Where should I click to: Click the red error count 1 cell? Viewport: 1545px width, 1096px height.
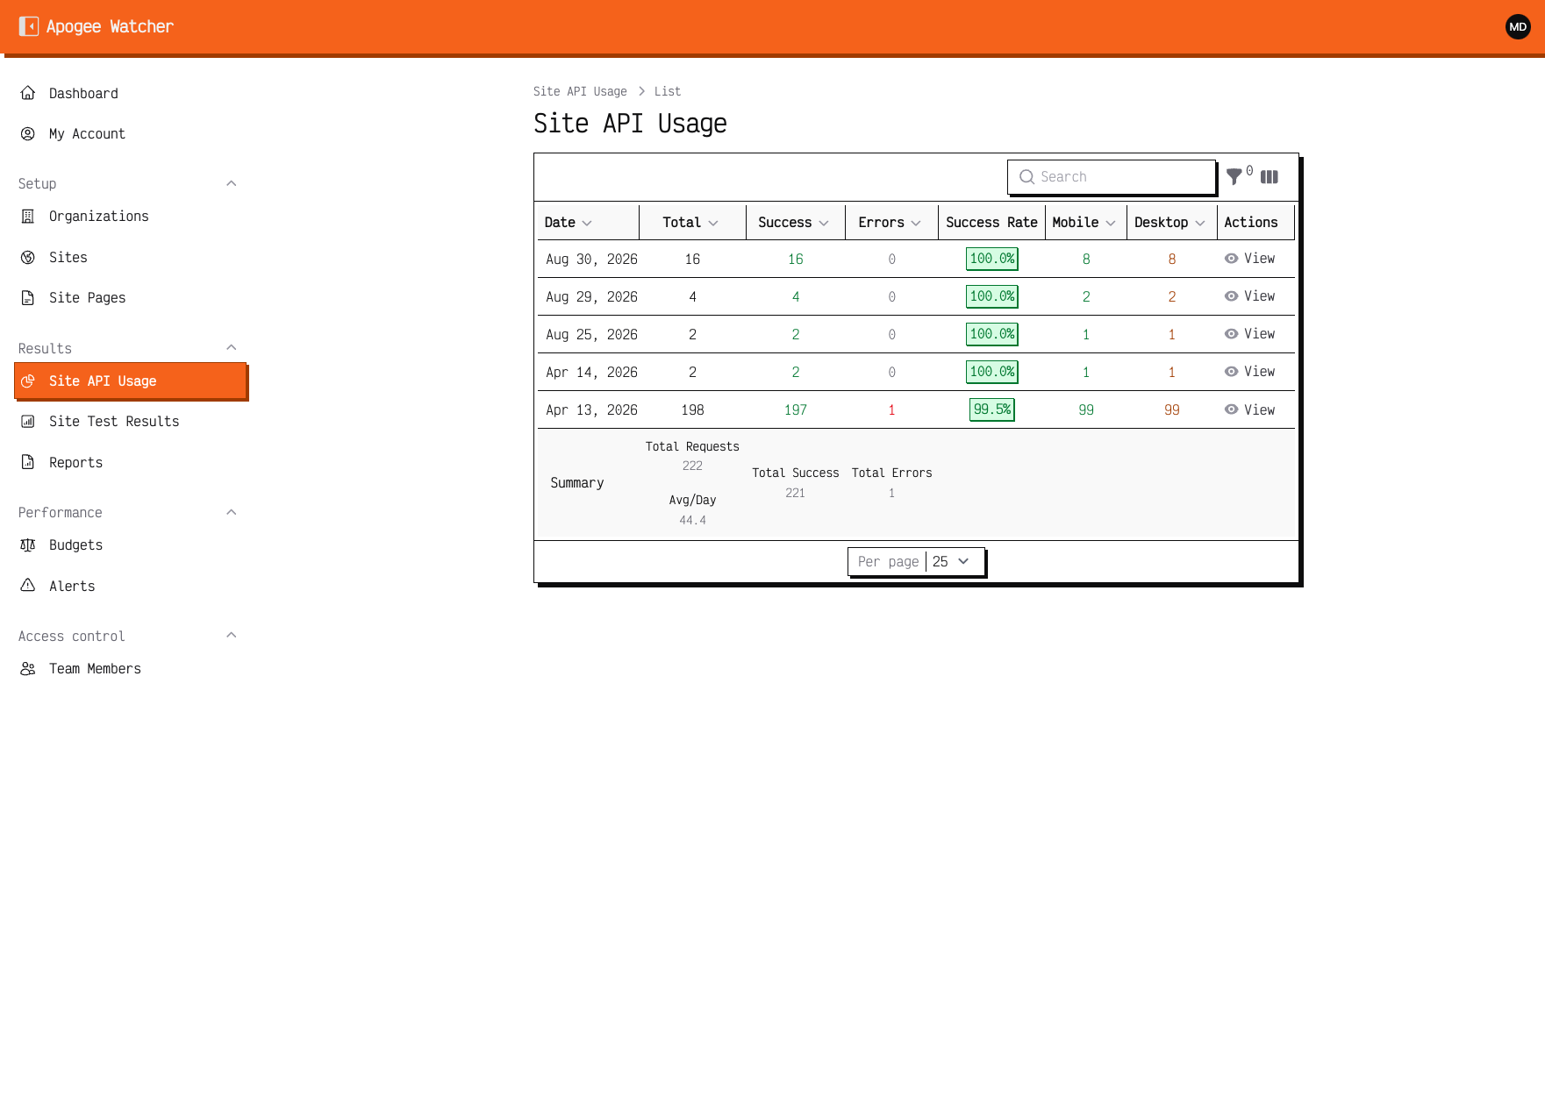(891, 409)
